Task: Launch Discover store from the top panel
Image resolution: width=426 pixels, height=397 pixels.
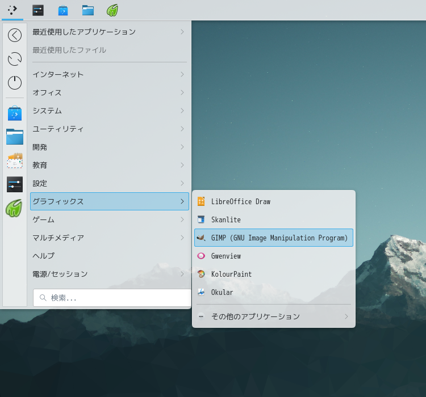Action: point(63,10)
